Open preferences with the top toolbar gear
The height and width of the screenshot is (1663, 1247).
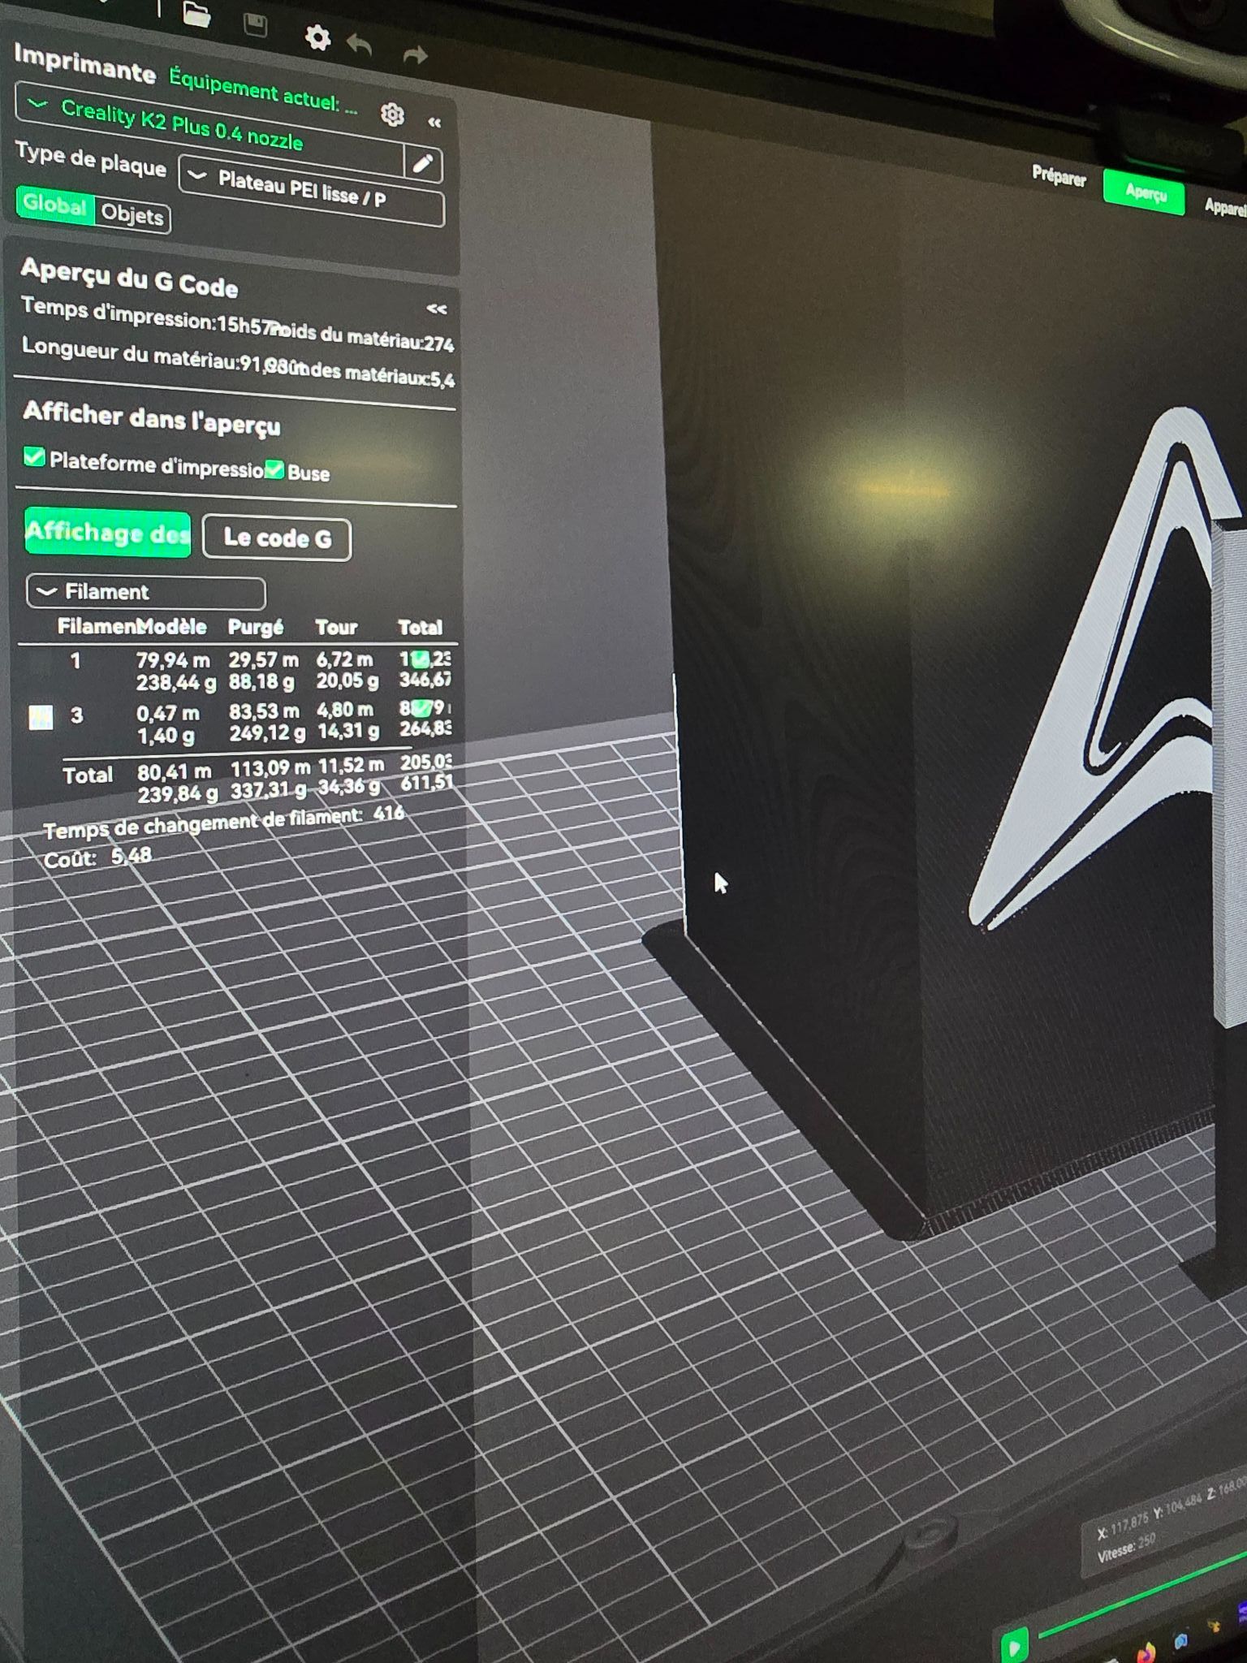317,37
